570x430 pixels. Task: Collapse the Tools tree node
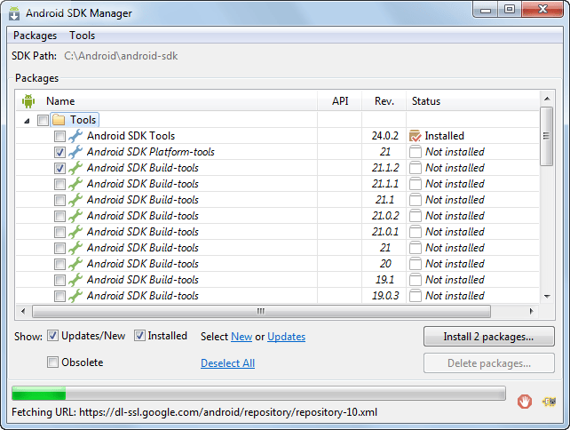(27, 121)
